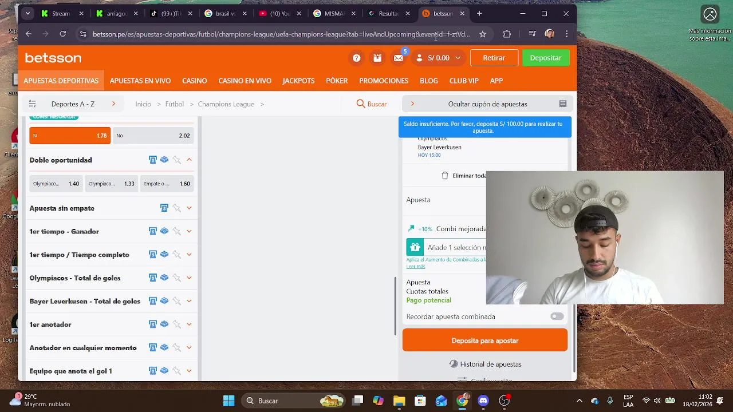Open the S/ 0.00 balance dropdown
733x412 pixels.
click(x=439, y=58)
